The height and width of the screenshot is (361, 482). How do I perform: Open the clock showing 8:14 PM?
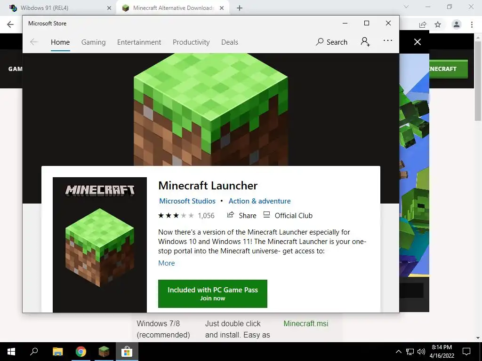point(442,352)
